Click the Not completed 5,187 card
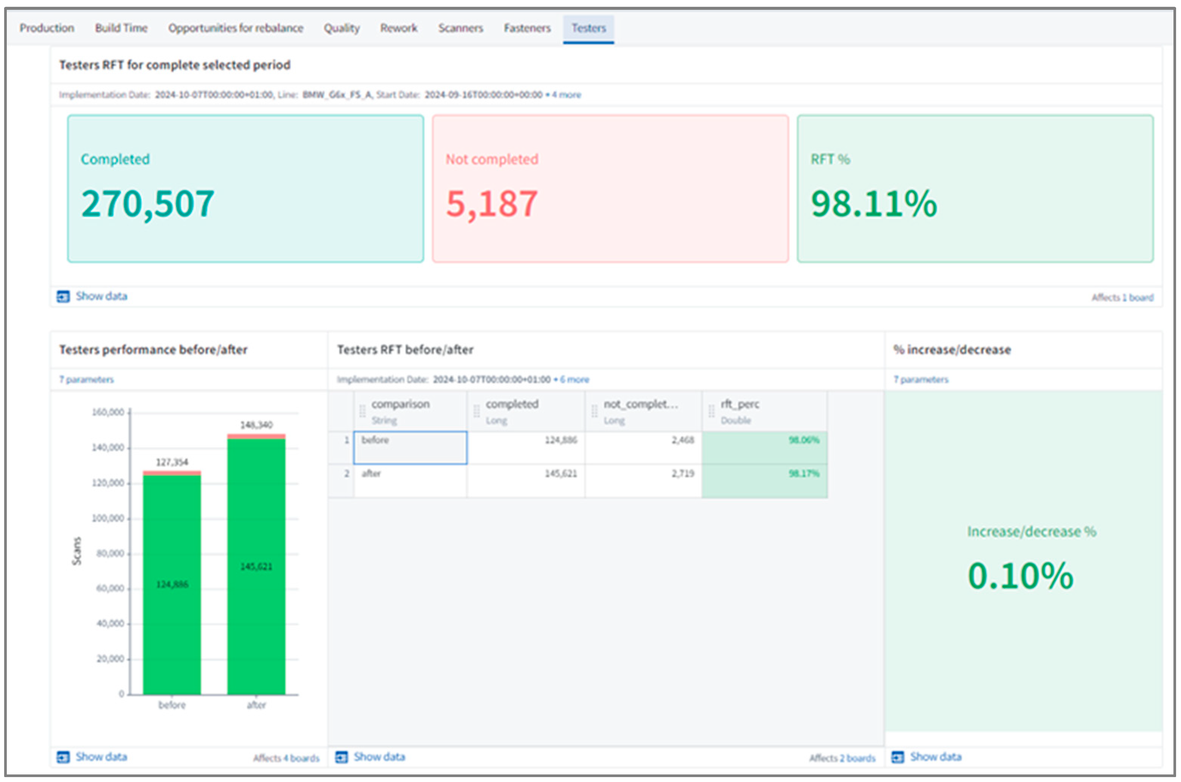This screenshot has height=782, width=1181. 610,189
